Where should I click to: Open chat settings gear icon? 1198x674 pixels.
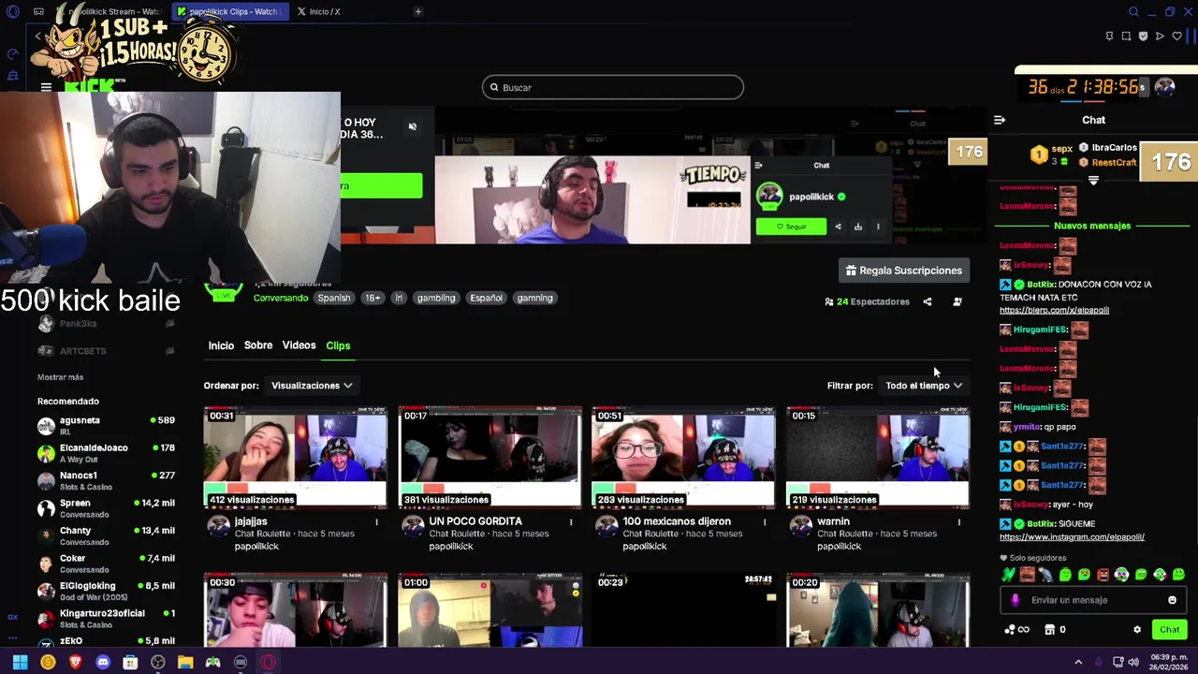1137,630
